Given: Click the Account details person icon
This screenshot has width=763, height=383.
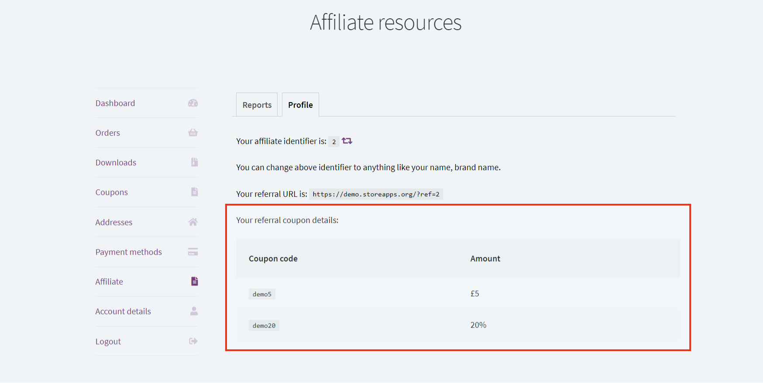Looking at the screenshot, I should [194, 311].
